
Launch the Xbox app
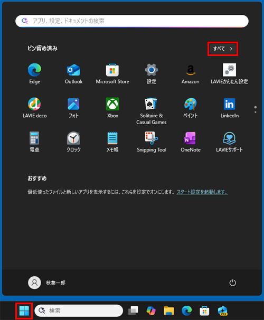(x=112, y=108)
